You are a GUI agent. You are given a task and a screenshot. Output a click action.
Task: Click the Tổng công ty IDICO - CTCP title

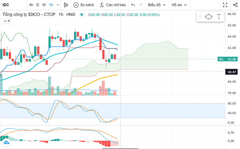pyautogui.click(x=29, y=15)
